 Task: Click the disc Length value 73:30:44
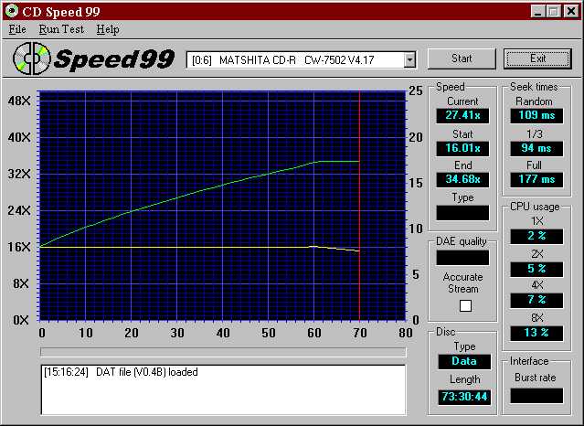pos(462,396)
